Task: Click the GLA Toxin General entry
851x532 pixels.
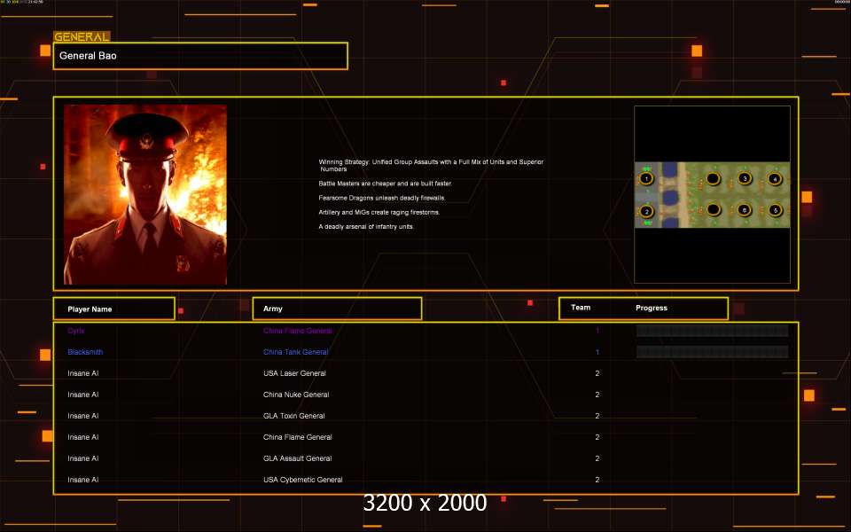Action: [x=293, y=416]
